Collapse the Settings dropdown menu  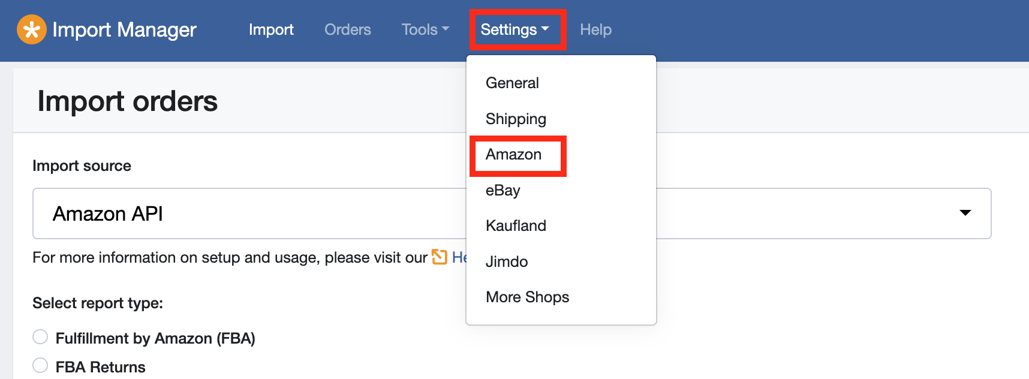coord(514,29)
